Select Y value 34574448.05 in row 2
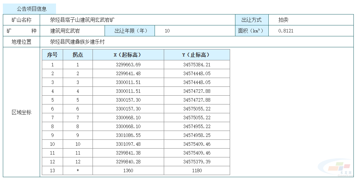This screenshot has height=180, width=357. tap(197, 73)
